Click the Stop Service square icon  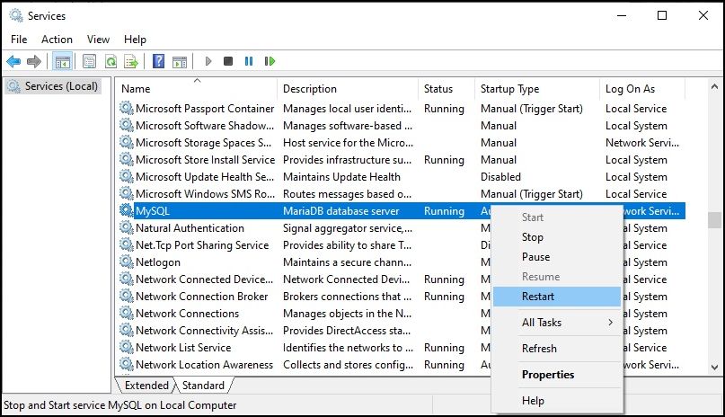click(x=228, y=61)
